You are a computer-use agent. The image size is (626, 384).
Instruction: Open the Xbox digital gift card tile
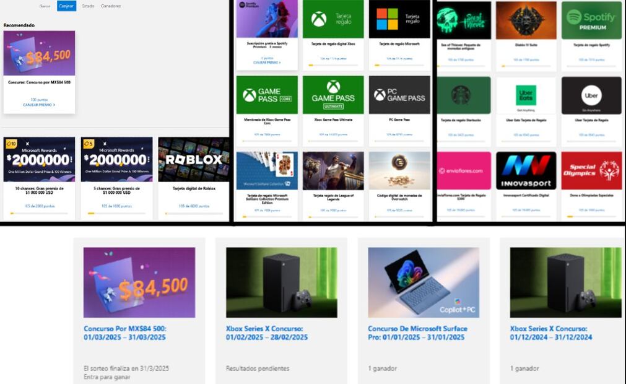333,19
